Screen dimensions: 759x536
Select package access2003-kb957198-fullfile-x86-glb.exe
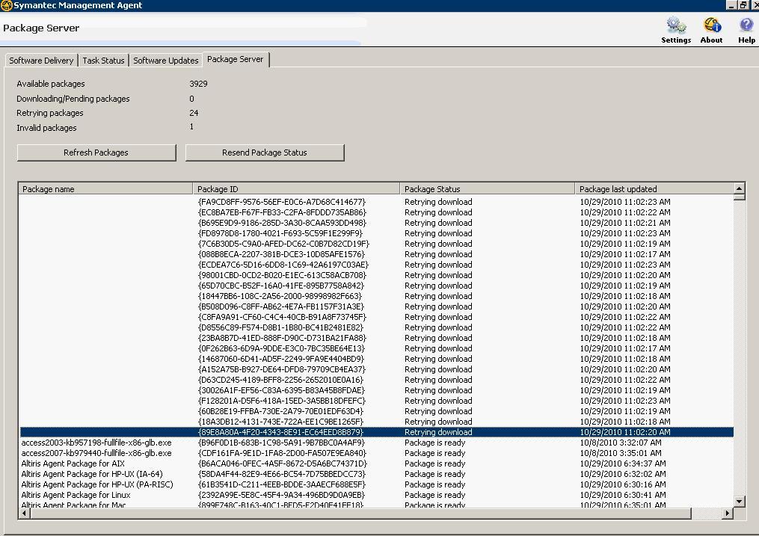point(376,443)
